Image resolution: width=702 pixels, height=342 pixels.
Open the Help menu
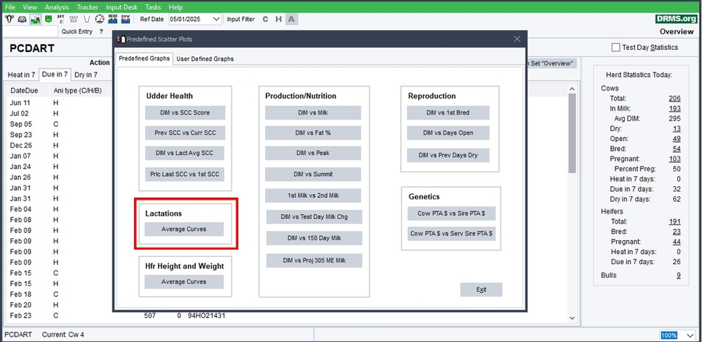(176, 7)
